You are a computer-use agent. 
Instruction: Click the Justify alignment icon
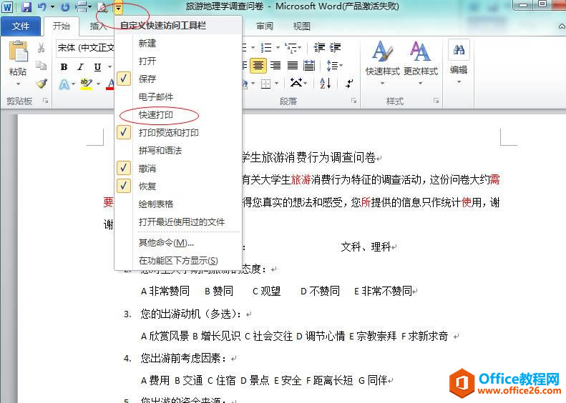(293, 65)
